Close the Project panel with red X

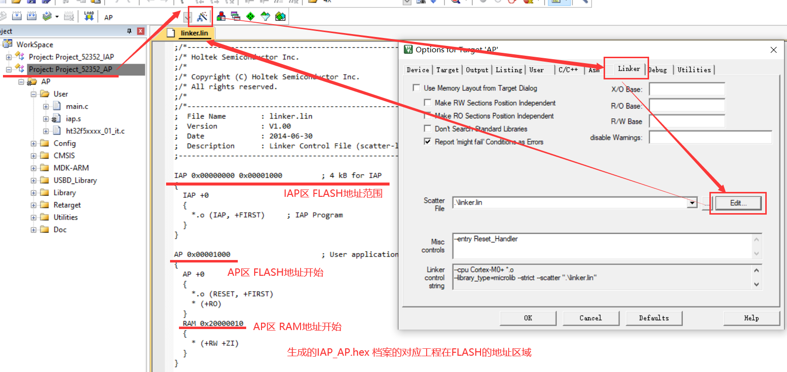pyautogui.click(x=140, y=31)
